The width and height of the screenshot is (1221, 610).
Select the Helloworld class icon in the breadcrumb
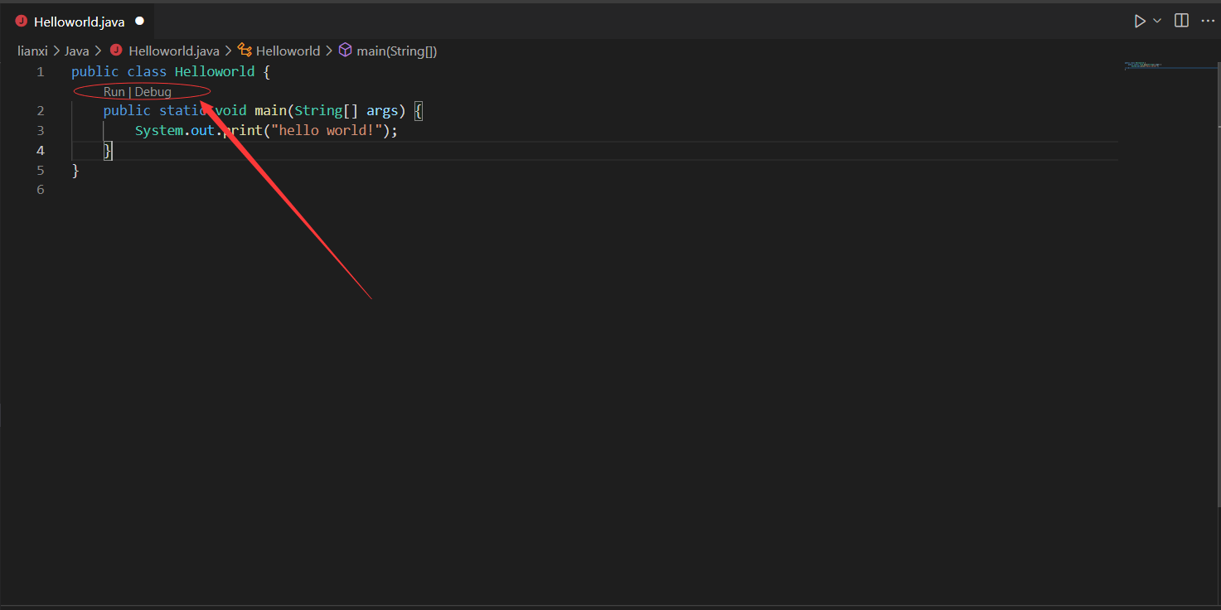(245, 50)
